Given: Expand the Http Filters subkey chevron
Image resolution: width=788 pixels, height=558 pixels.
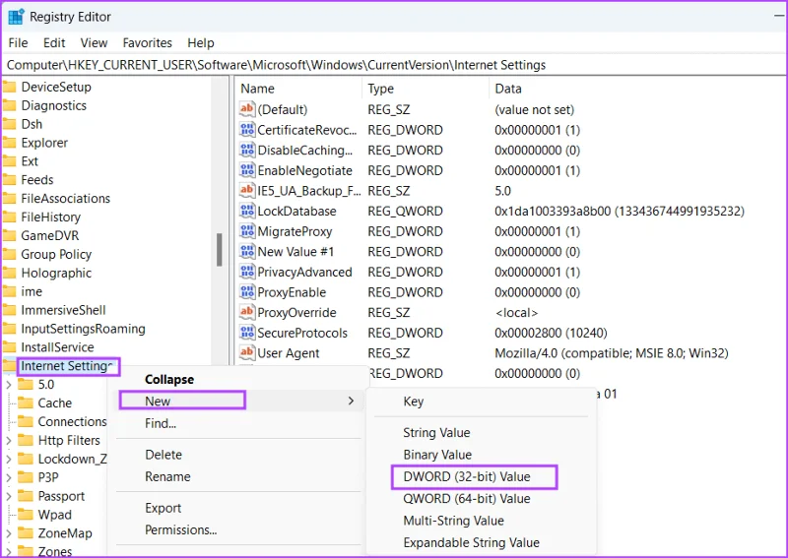Looking at the screenshot, I should 9,441.
